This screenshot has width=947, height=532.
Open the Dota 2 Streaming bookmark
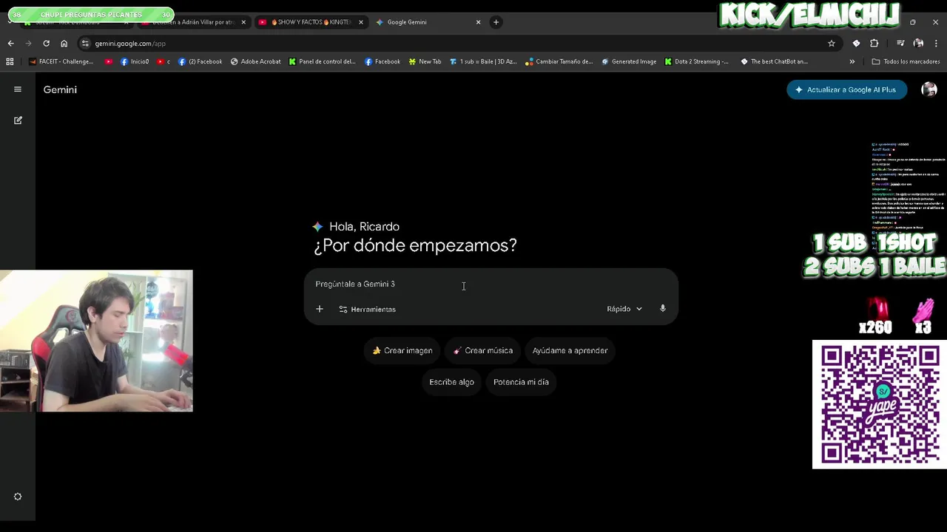tap(696, 61)
